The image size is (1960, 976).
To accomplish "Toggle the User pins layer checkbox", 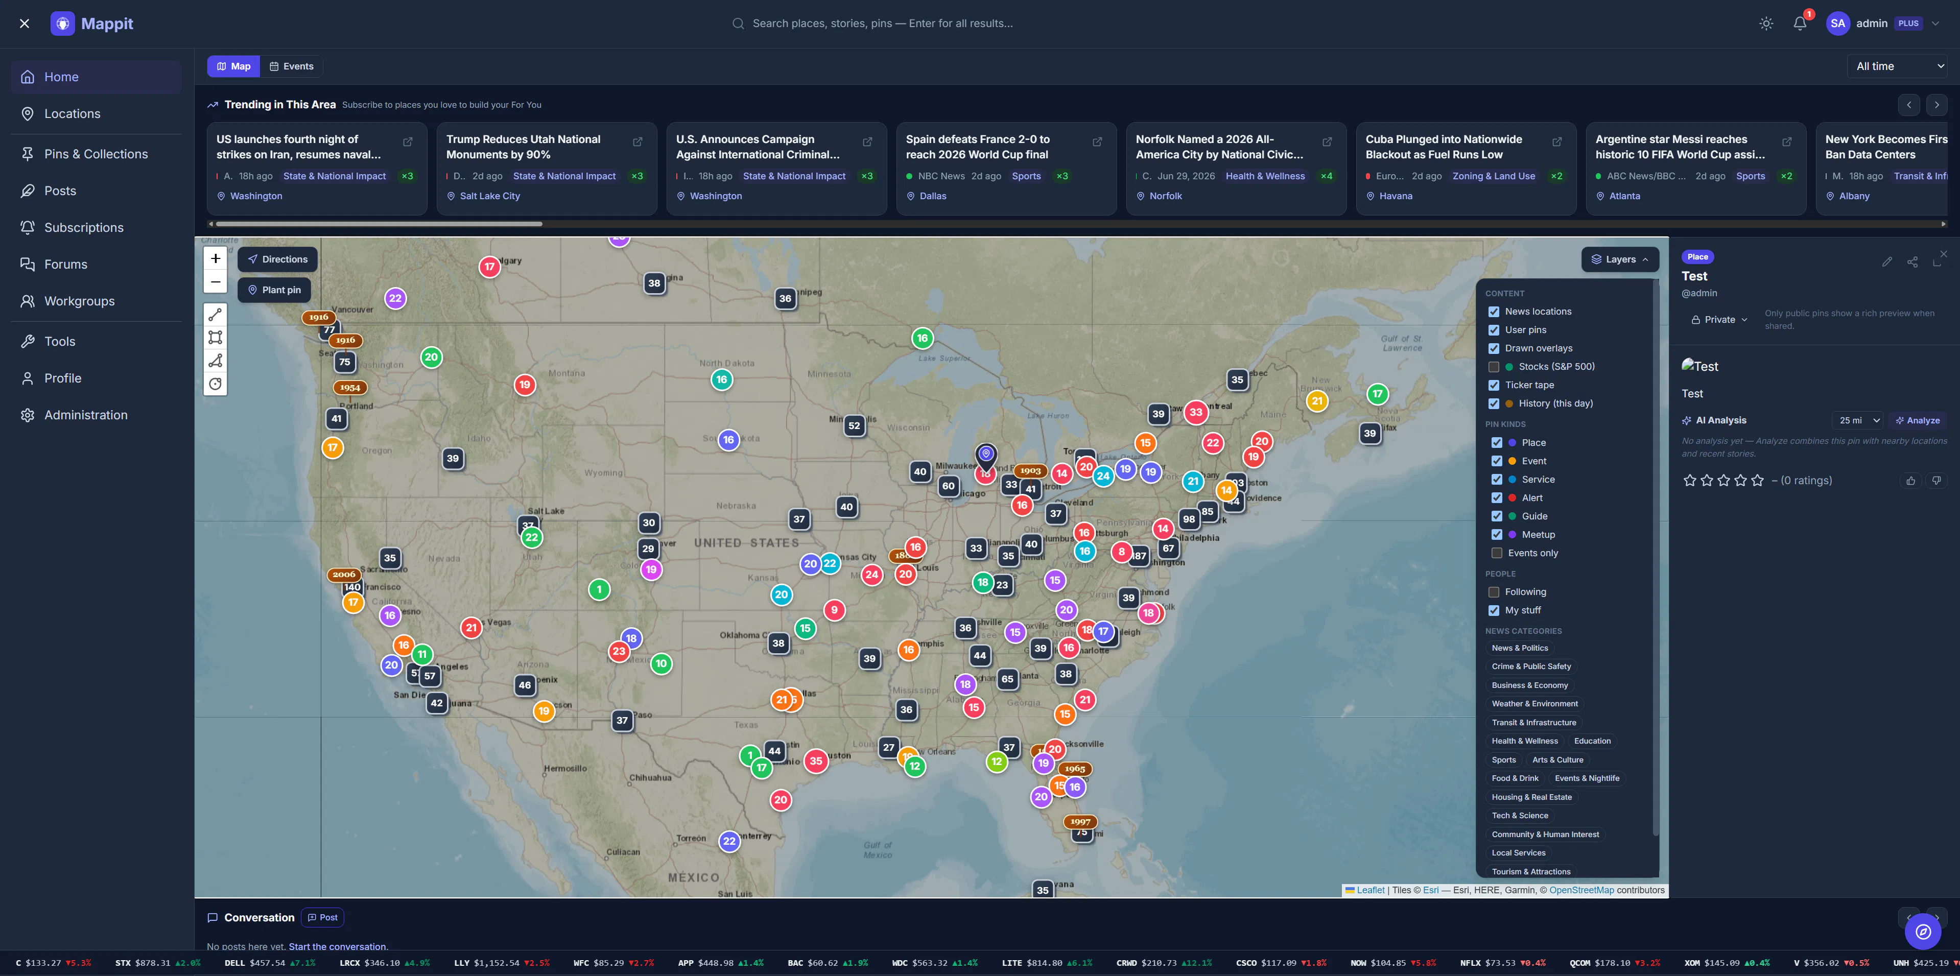I will 1494,330.
